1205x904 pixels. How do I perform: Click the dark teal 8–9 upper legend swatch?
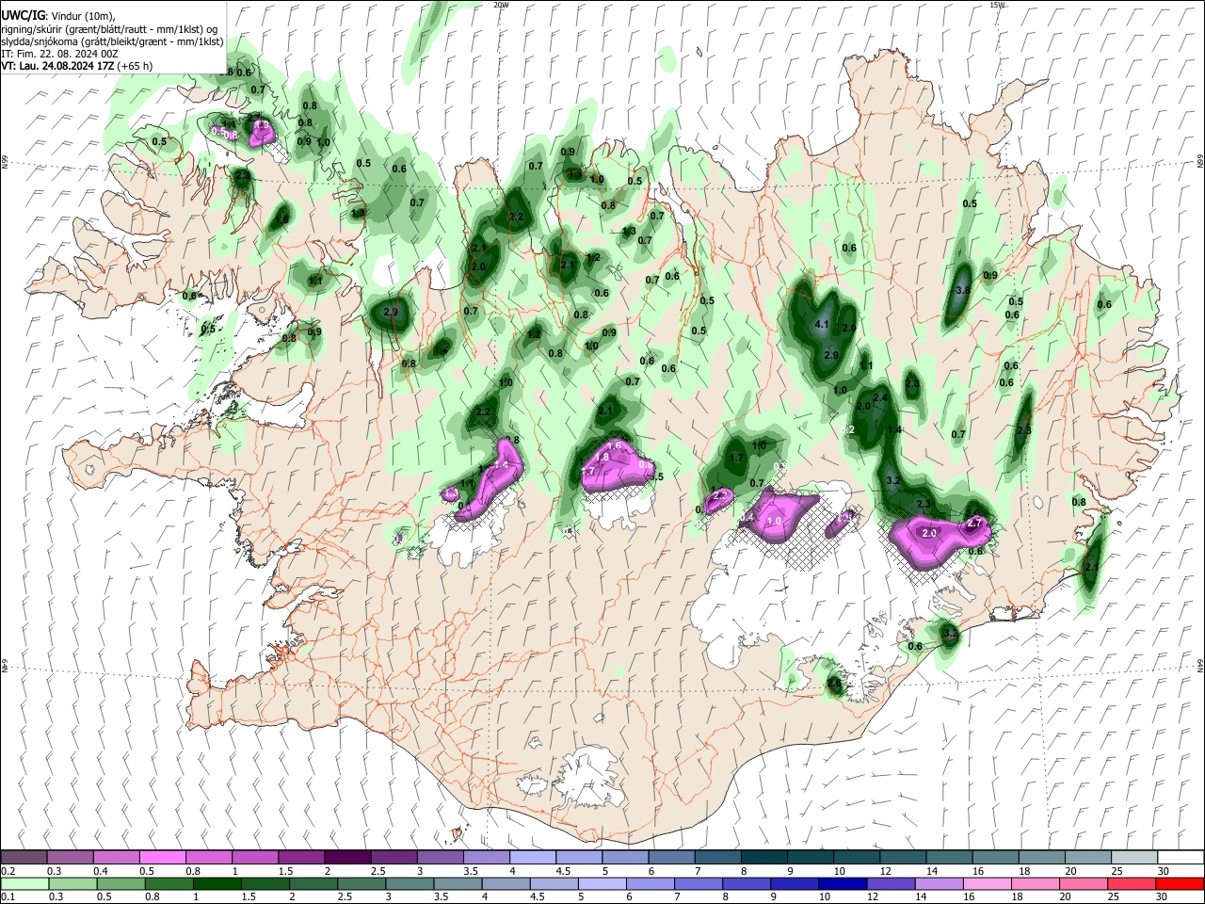764,857
